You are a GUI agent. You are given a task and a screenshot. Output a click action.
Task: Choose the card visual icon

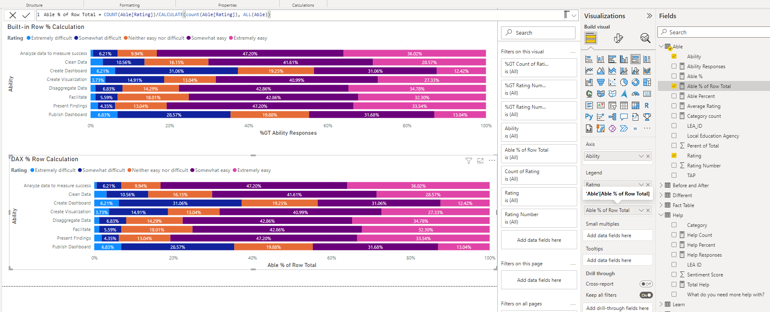647,94
